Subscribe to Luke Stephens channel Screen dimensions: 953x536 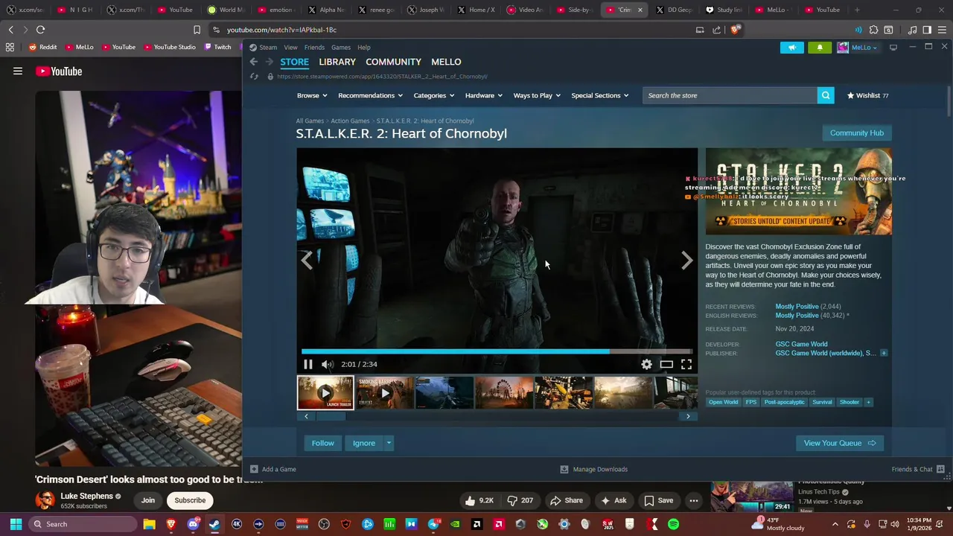[x=190, y=500]
